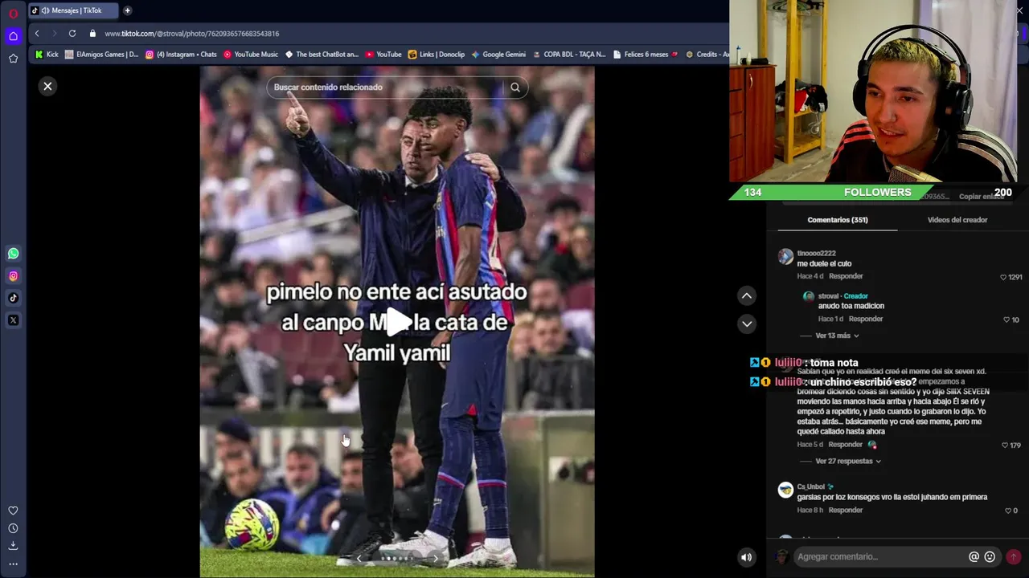Open YouTube Music bookmark
Screen dimensions: 1029x578
pos(251,55)
